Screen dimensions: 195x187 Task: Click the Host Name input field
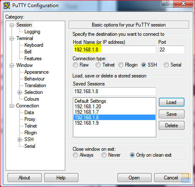(115, 50)
